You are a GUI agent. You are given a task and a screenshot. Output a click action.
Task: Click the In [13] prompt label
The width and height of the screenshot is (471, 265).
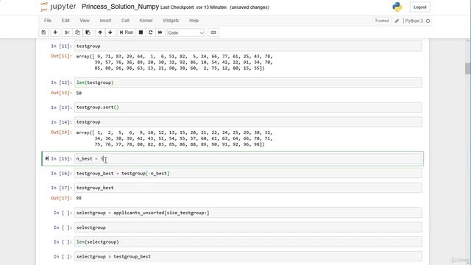[61, 107]
